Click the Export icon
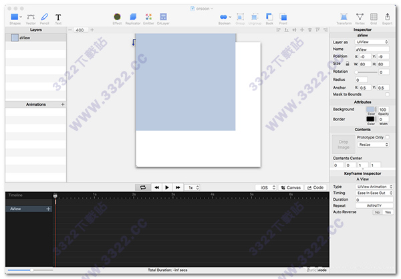The height and width of the screenshot is (279, 401). (x=388, y=17)
